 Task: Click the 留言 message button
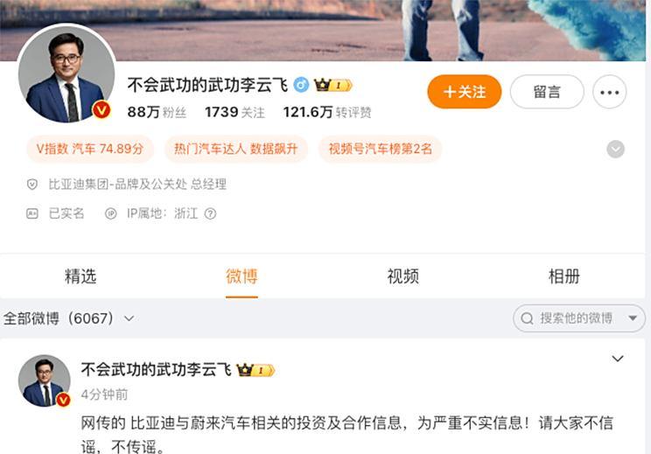pyautogui.click(x=547, y=92)
